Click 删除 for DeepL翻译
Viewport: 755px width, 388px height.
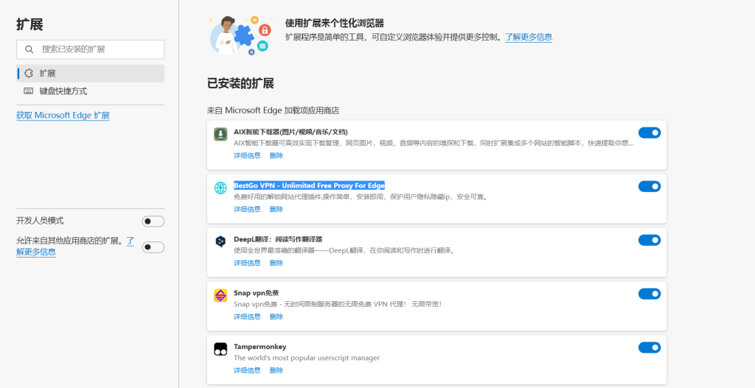pos(276,263)
